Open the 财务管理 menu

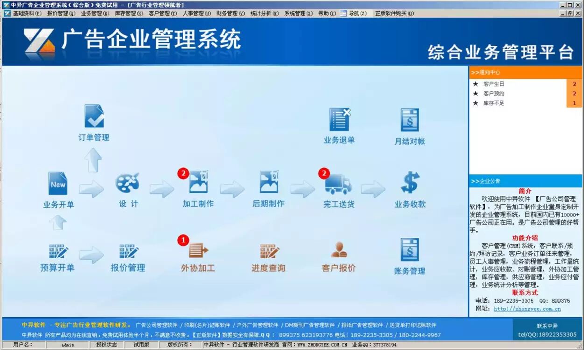click(x=230, y=14)
